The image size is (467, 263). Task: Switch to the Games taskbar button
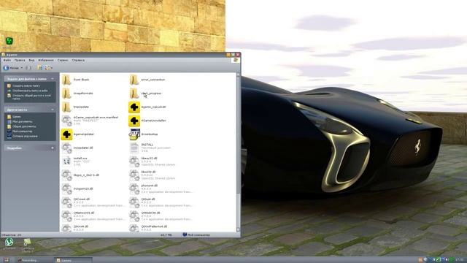tap(73, 260)
